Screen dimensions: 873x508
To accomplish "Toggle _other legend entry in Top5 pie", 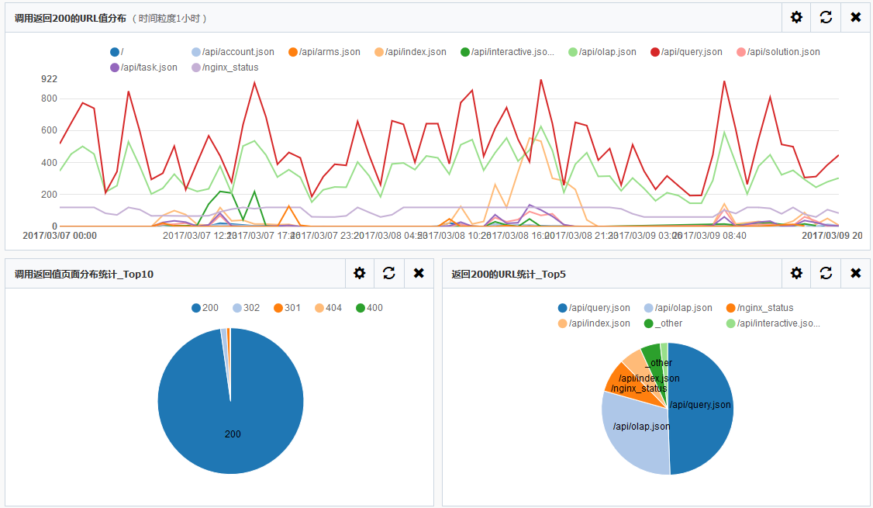I will click(663, 323).
